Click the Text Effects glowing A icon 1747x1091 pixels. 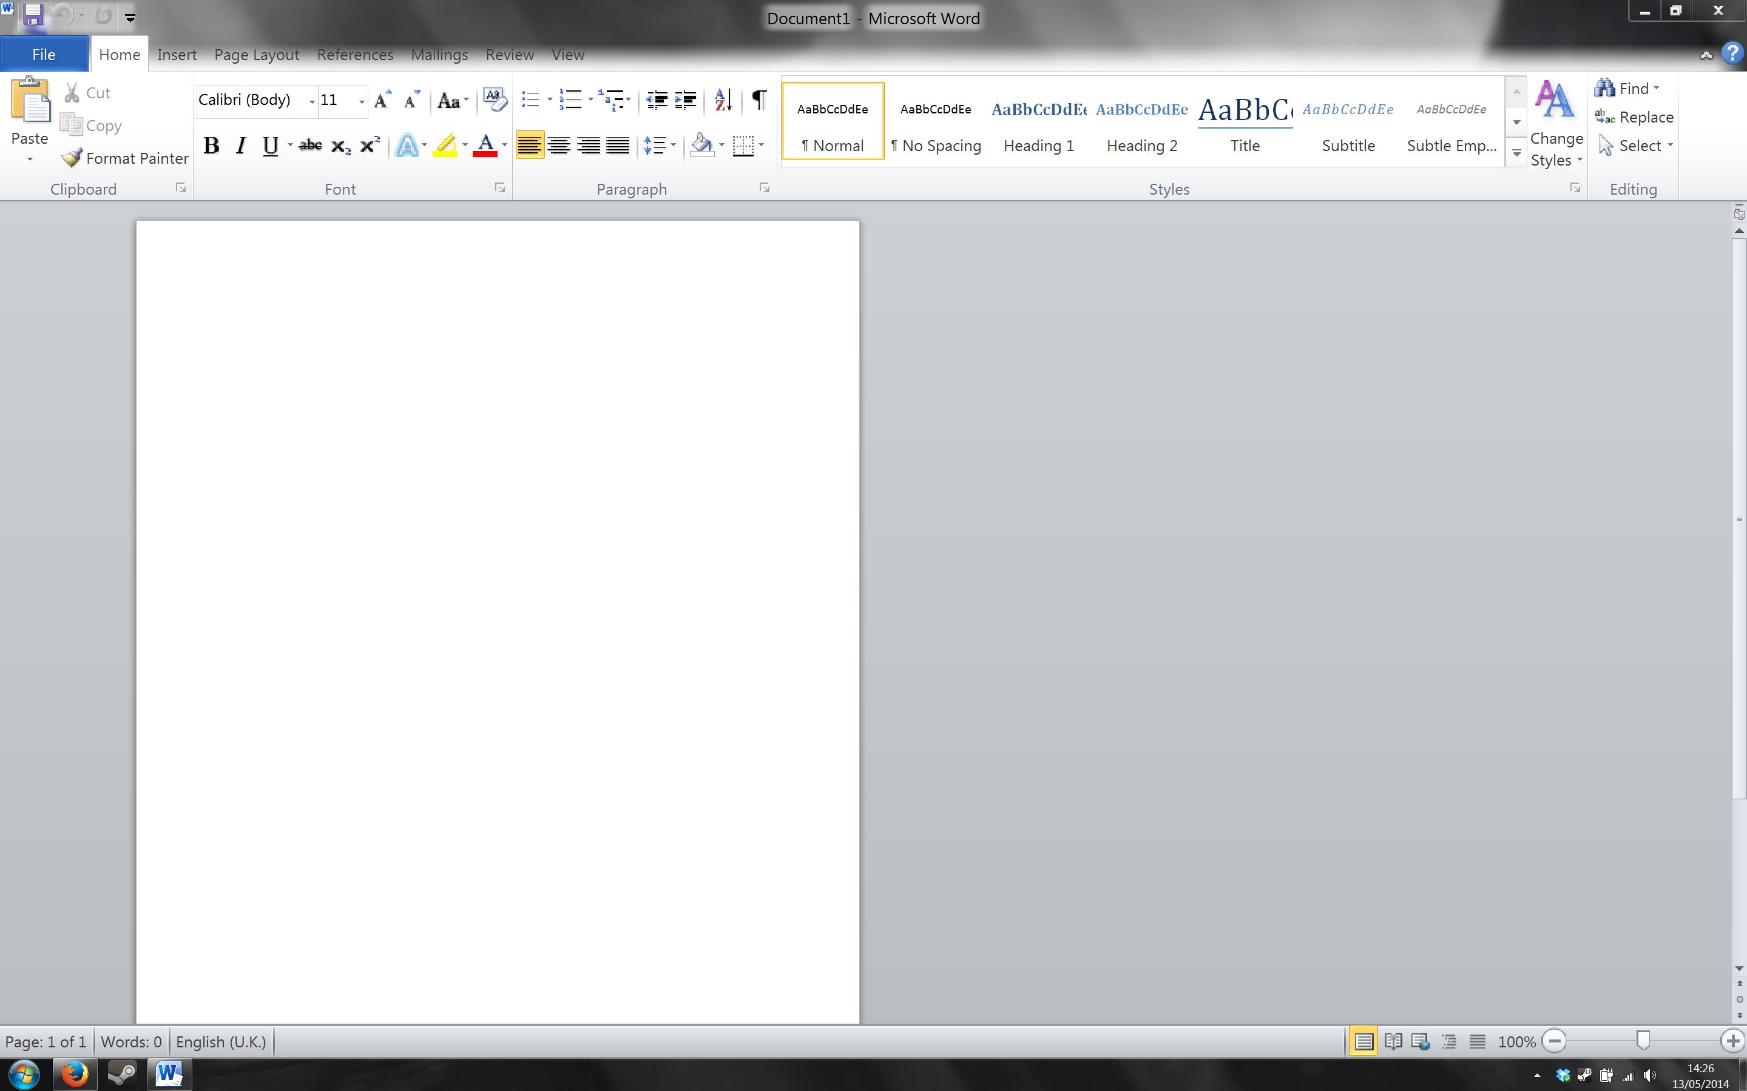point(407,146)
